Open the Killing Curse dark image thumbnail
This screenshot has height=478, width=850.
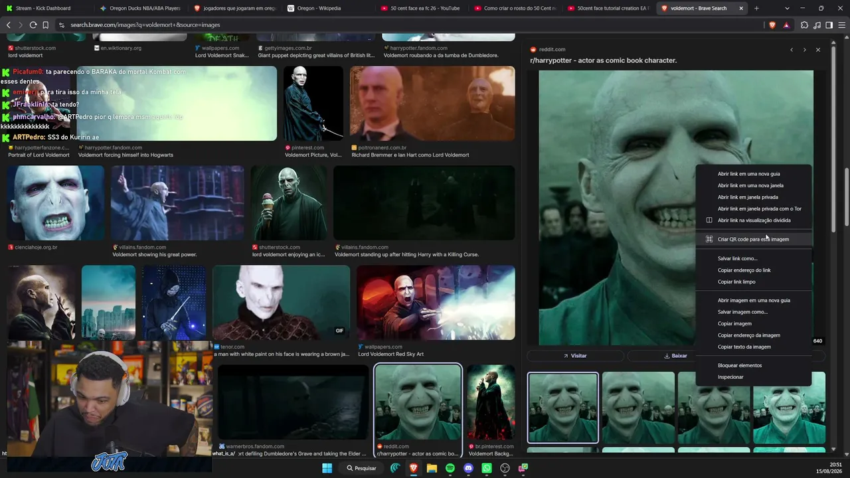point(424,202)
